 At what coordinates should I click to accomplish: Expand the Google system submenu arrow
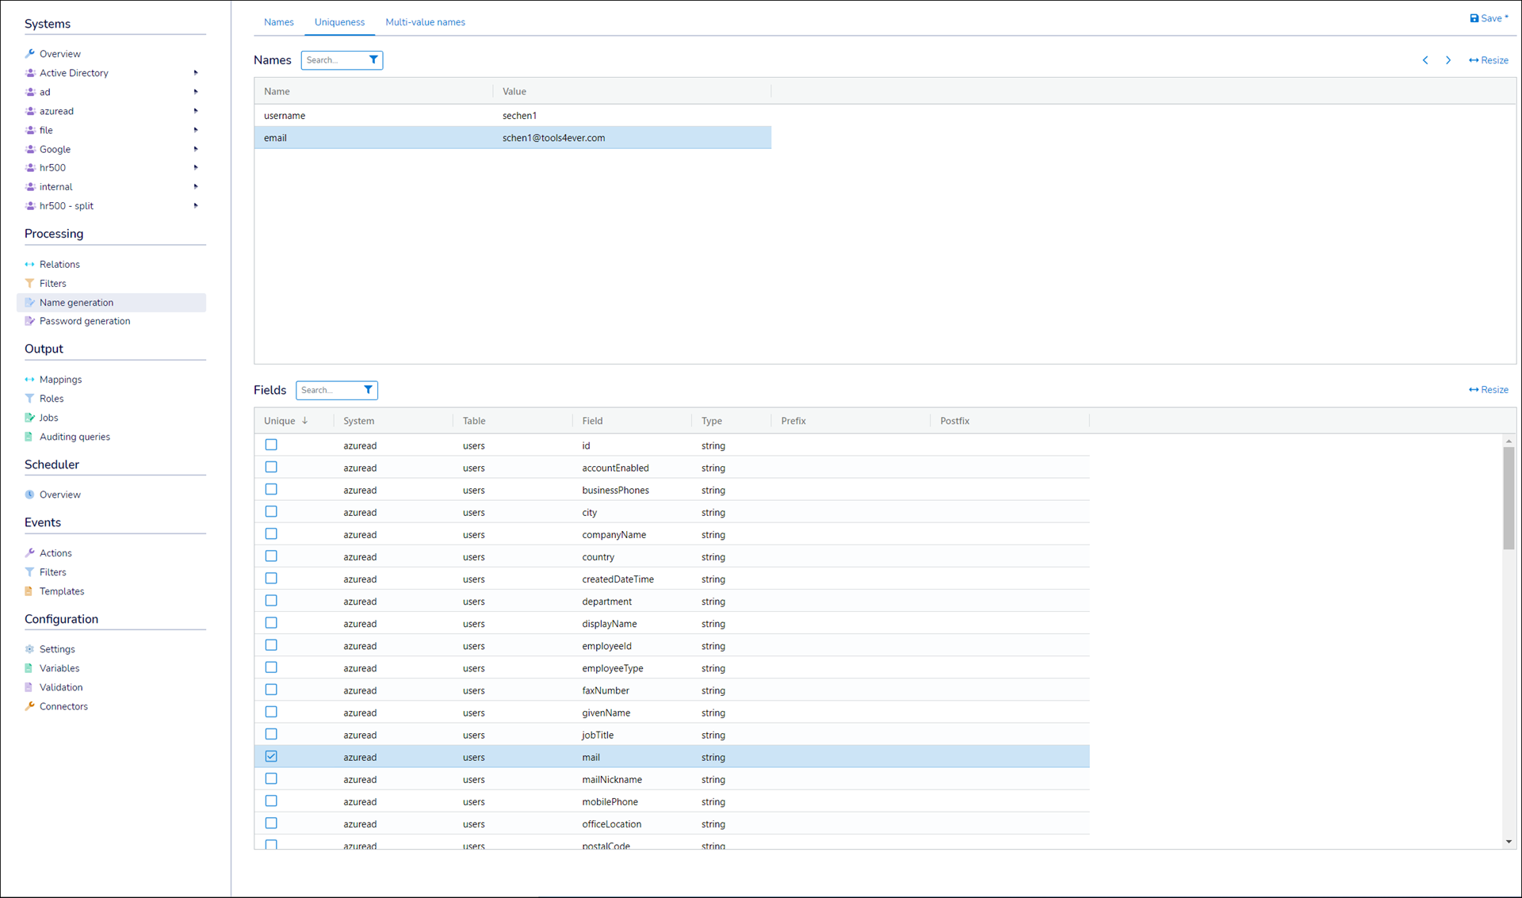click(196, 149)
